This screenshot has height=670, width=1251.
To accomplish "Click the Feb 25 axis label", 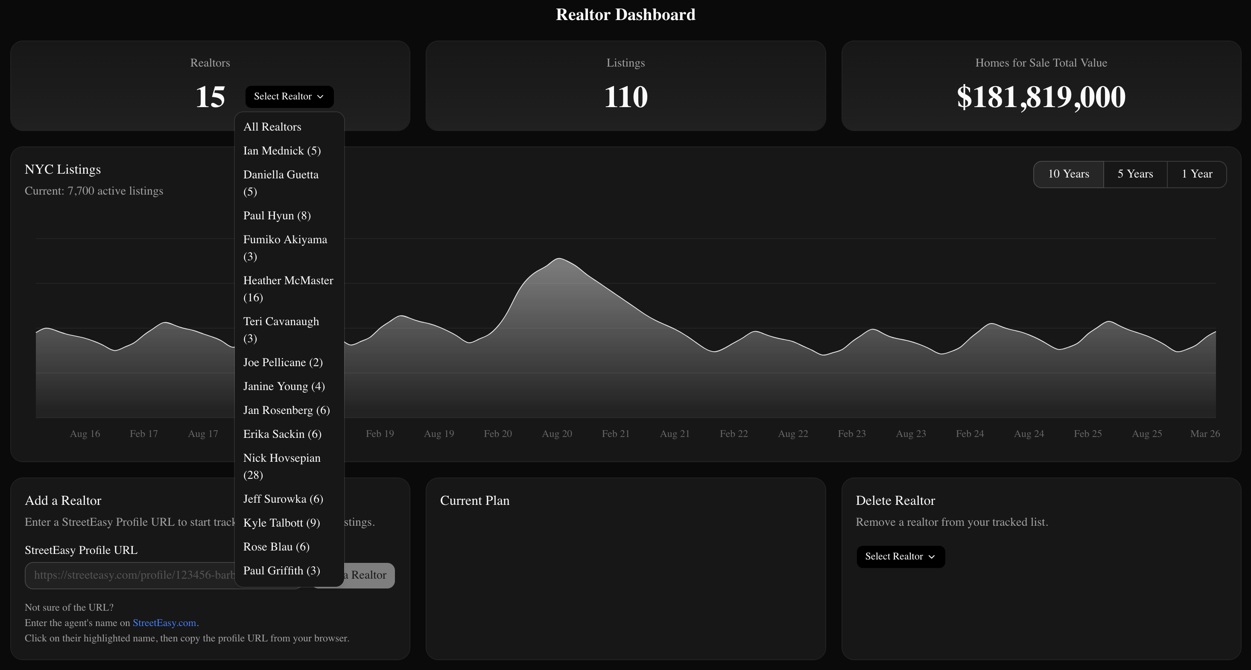I will coord(1088,434).
